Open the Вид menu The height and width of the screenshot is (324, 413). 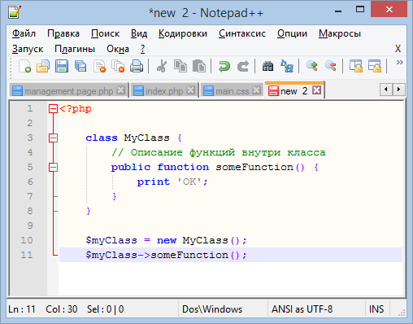(x=139, y=33)
